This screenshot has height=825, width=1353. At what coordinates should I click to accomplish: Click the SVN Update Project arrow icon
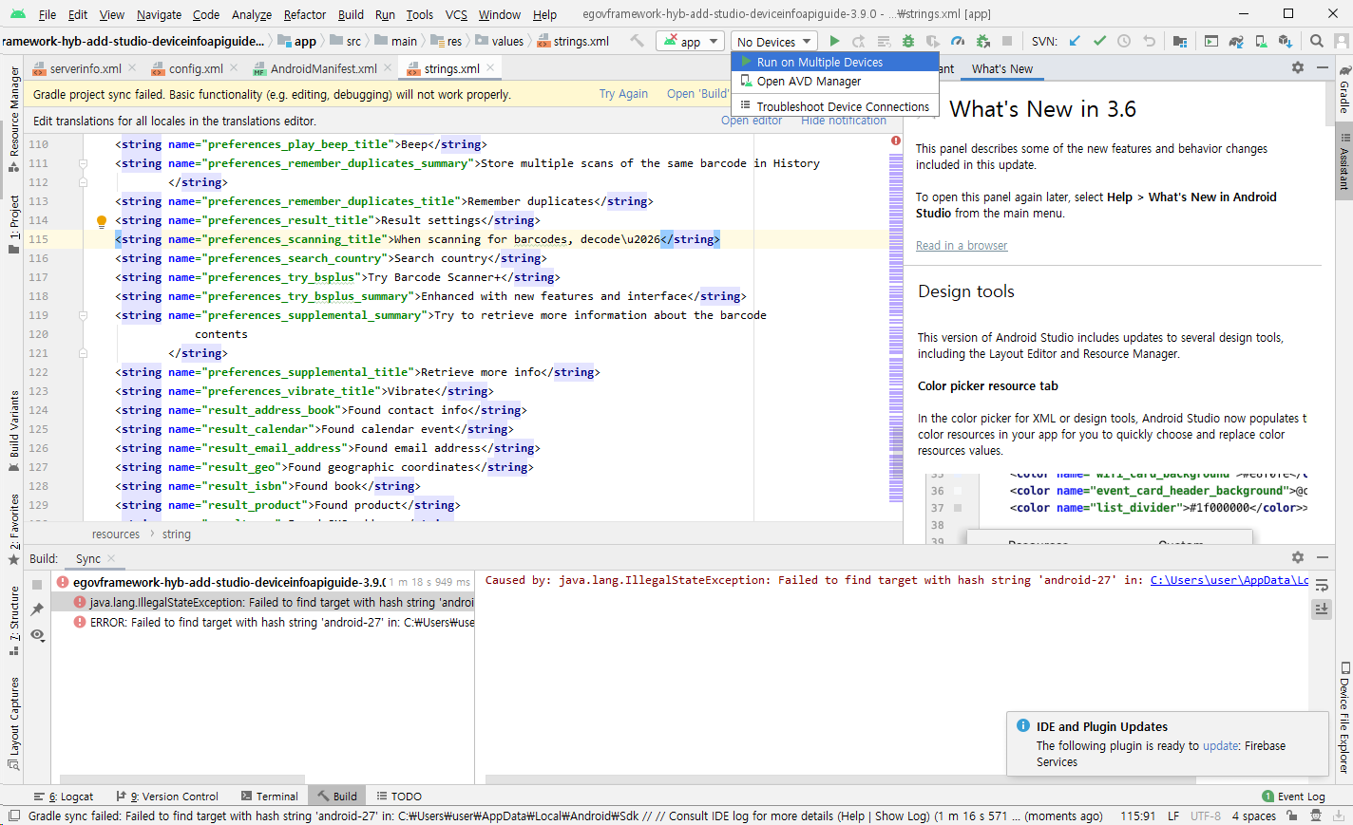(1075, 41)
